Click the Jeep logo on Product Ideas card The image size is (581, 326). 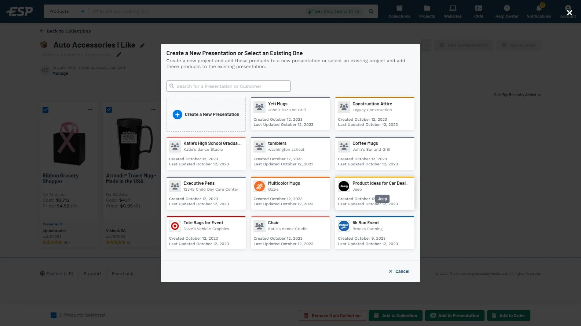344,186
